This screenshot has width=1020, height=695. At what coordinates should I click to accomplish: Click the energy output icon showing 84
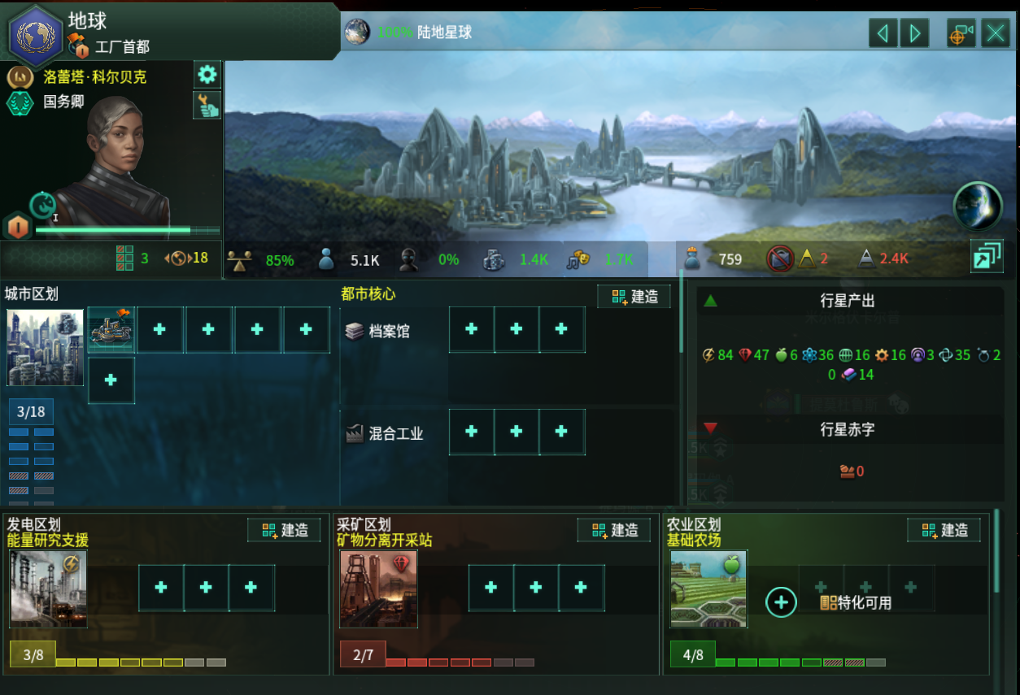click(708, 355)
